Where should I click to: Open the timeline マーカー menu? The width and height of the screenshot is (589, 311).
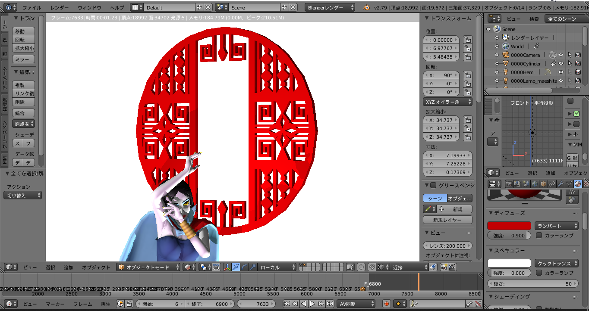[x=55, y=304]
